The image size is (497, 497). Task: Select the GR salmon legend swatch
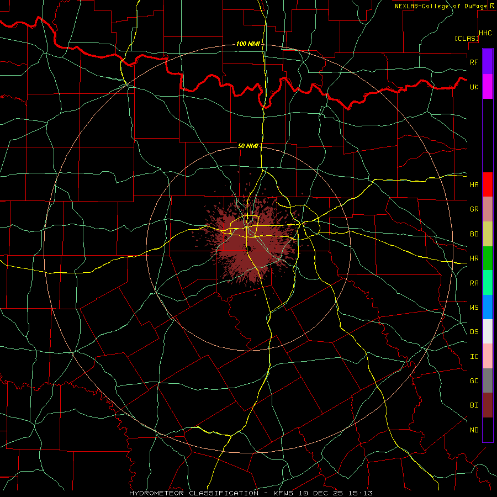[x=488, y=209]
